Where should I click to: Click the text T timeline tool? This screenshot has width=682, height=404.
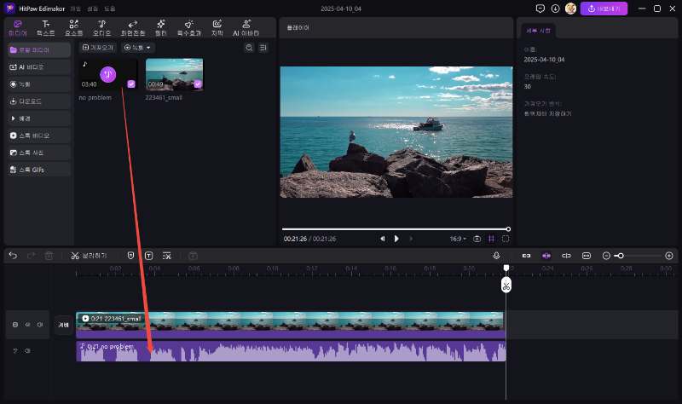148,256
